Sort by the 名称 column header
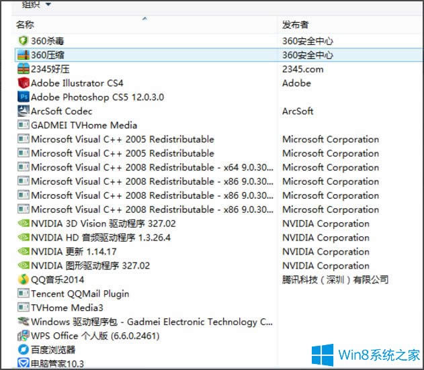Image resolution: width=424 pixels, height=370 pixels. click(x=26, y=25)
